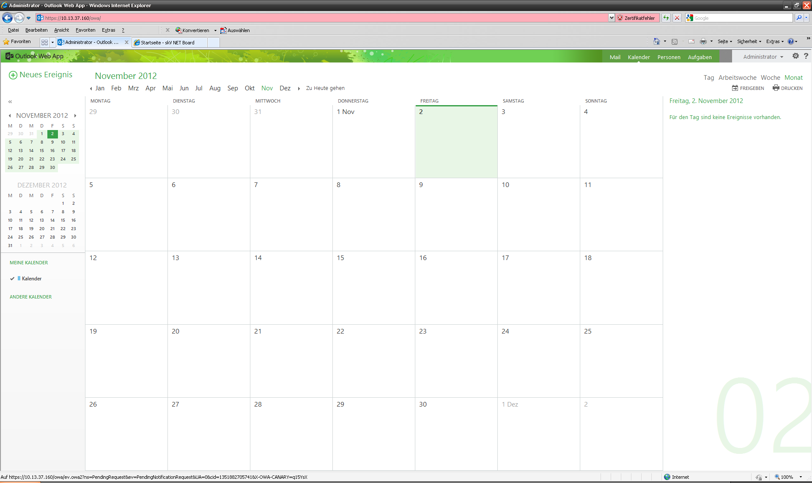Click the Kalender blue color swatch
This screenshot has height=483, width=812.
[x=19, y=279]
